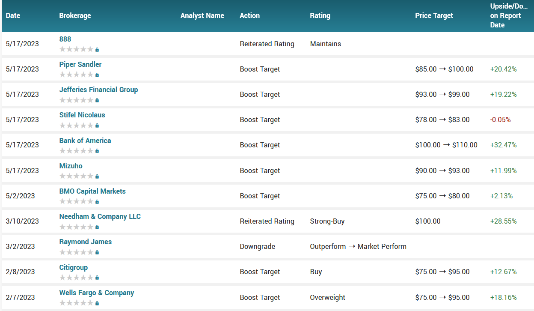The height and width of the screenshot is (311, 534).
Task: Select the 5/2/2023 date cell
Action: pos(21,196)
